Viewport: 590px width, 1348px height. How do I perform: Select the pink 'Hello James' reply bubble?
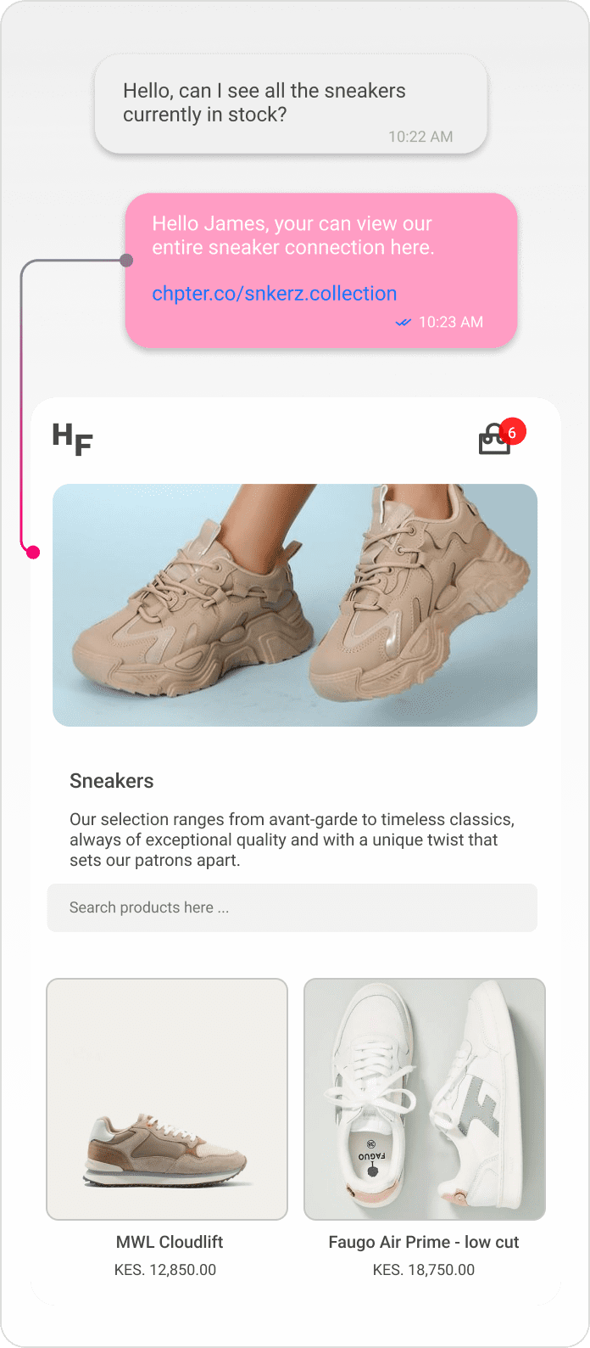[321, 270]
